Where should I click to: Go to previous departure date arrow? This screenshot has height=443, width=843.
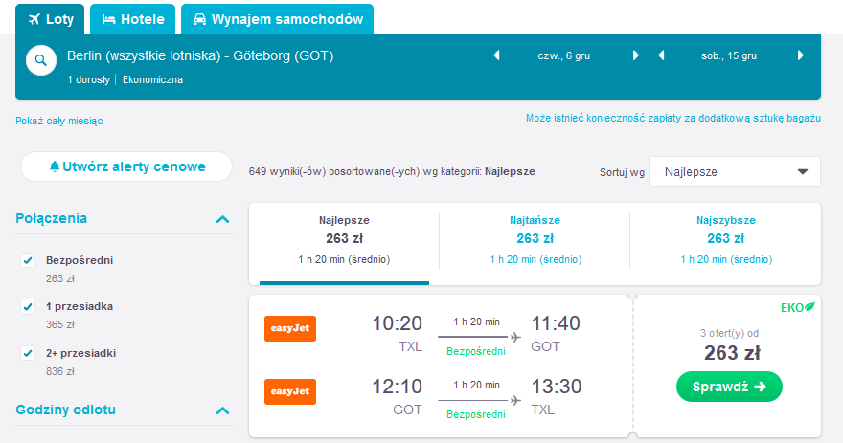pos(497,55)
